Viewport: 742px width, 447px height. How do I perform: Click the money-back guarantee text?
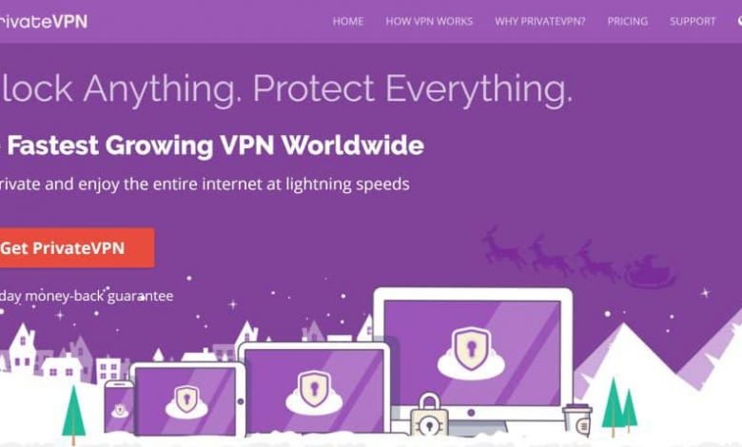click(x=87, y=296)
